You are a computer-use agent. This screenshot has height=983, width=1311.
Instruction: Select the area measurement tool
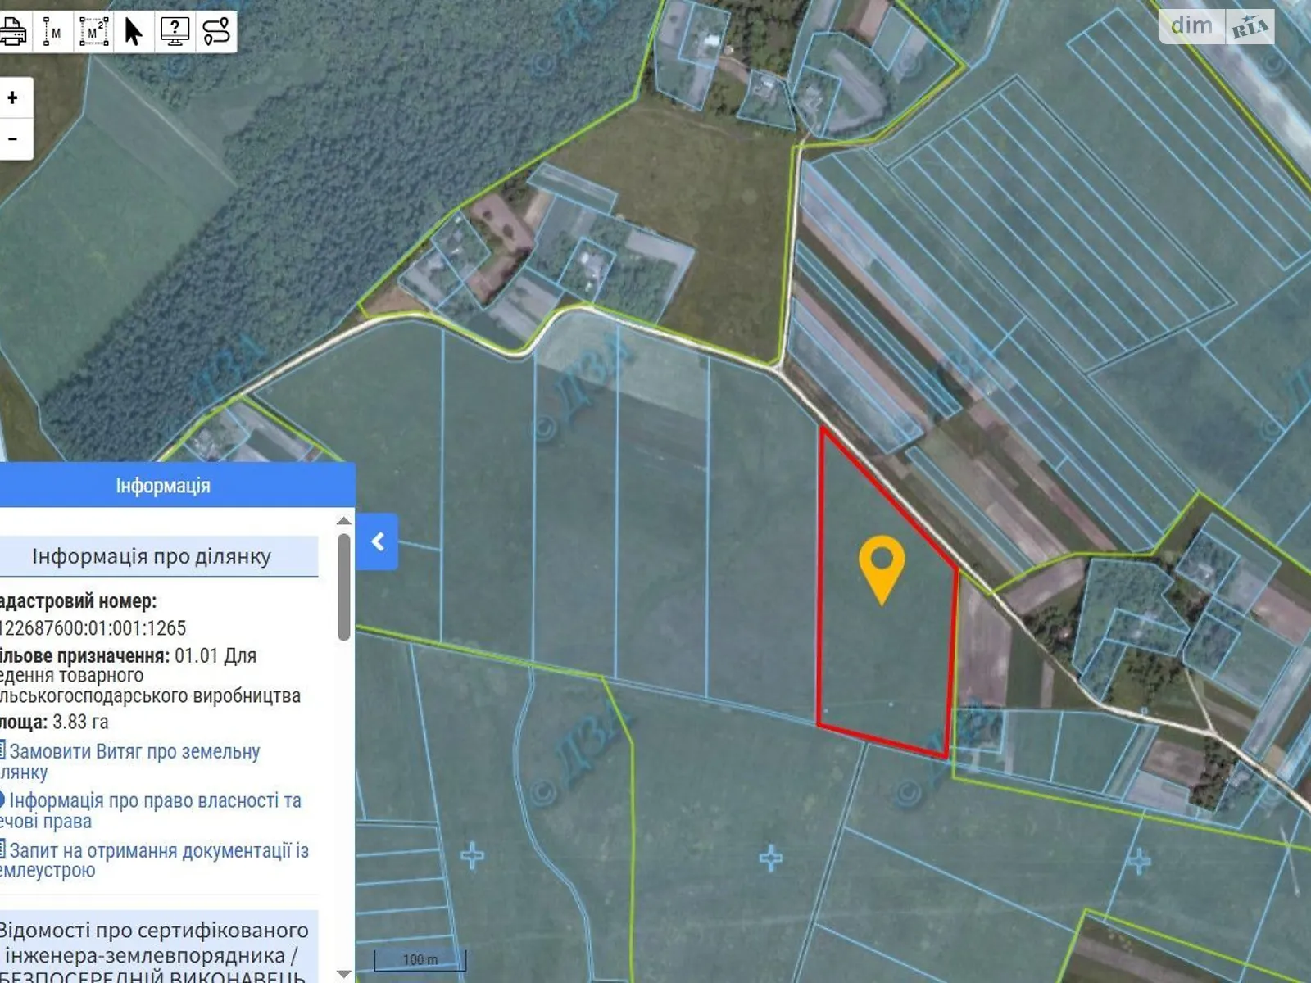pyautogui.click(x=93, y=32)
